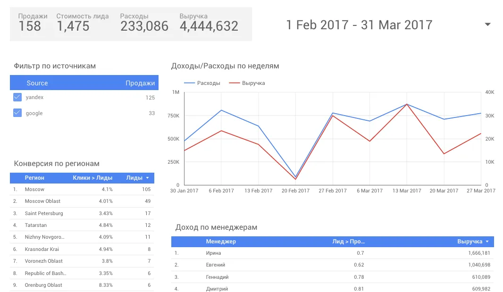Select the Republic of Bash... region row

(82, 274)
